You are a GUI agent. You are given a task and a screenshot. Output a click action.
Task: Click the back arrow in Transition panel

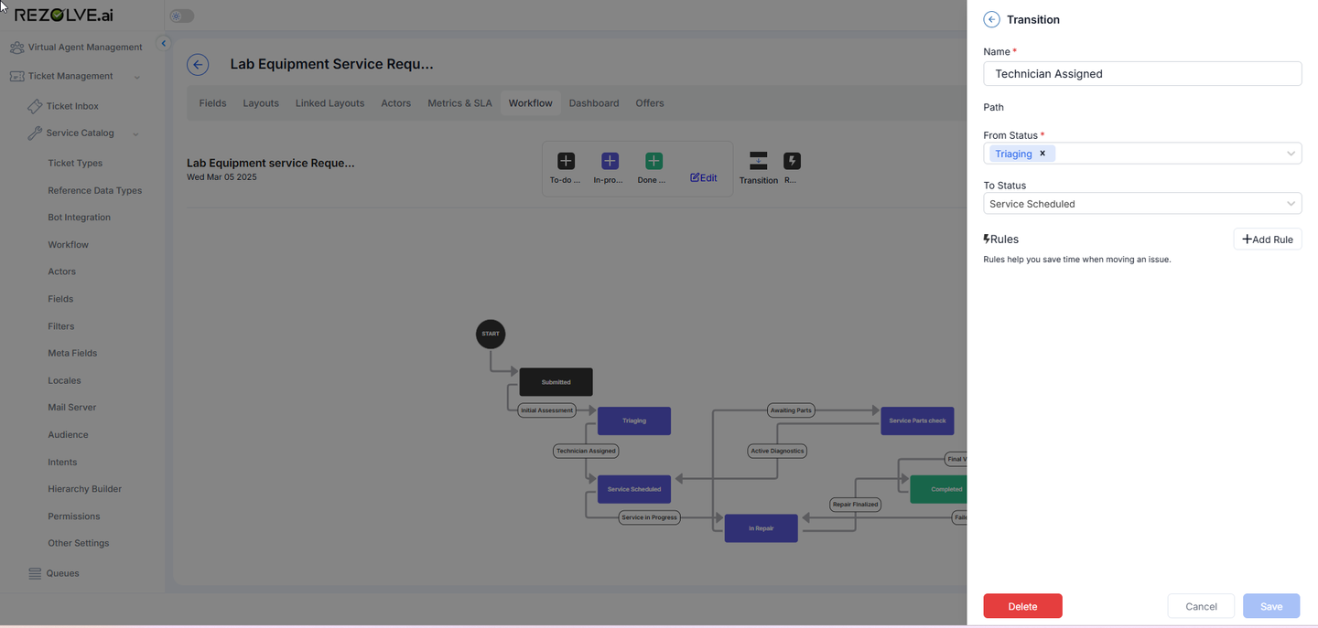point(991,19)
